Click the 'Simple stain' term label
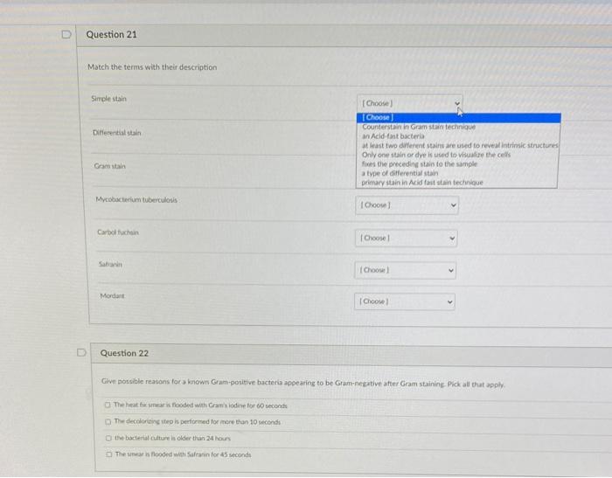Image resolution: width=612 pixels, height=478 pixels. pyautogui.click(x=109, y=99)
